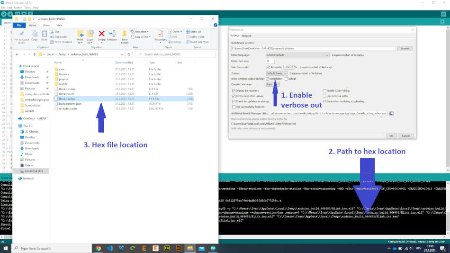Click Cut in the Clipboard group
This screenshot has width=450, height=253.
click(x=55, y=32)
